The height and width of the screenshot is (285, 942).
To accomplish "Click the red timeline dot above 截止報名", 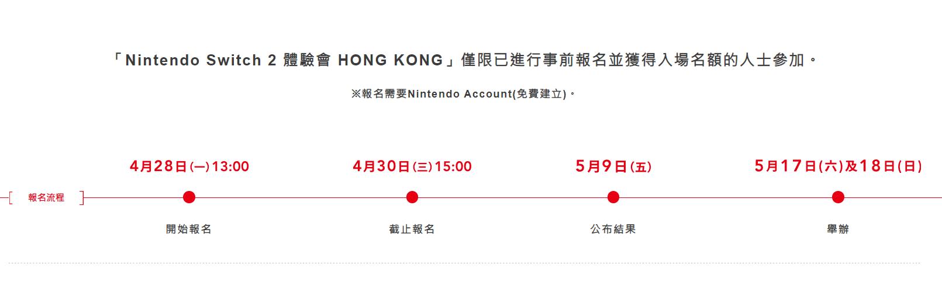I will [412, 197].
